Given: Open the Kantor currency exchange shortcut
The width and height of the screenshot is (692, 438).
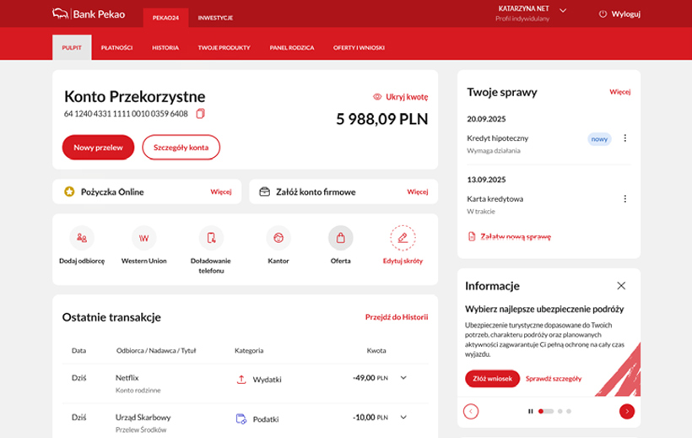Looking at the screenshot, I should [x=278, y=238].
